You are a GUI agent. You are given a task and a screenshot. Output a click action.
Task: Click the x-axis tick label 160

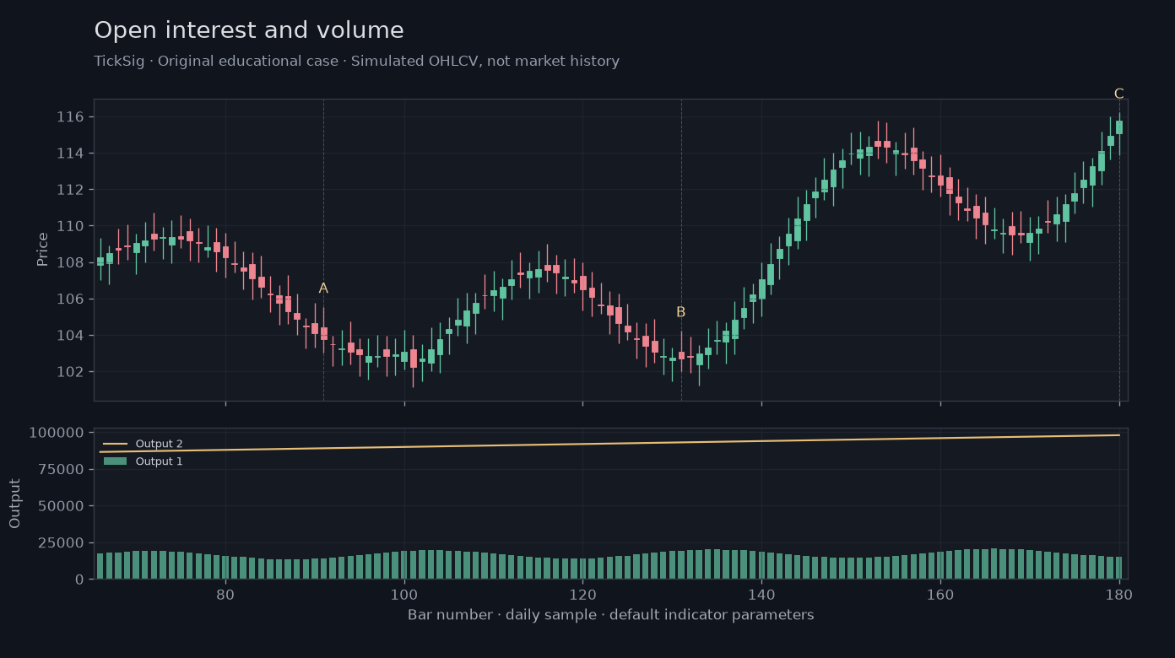click(x=940, y=594)
